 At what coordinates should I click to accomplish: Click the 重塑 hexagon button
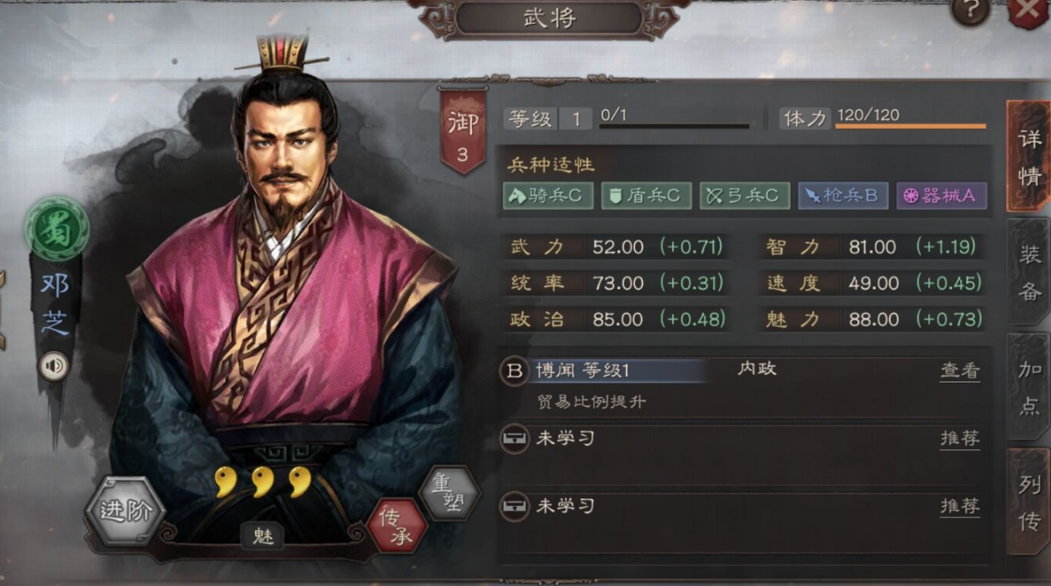coord(448,492)
